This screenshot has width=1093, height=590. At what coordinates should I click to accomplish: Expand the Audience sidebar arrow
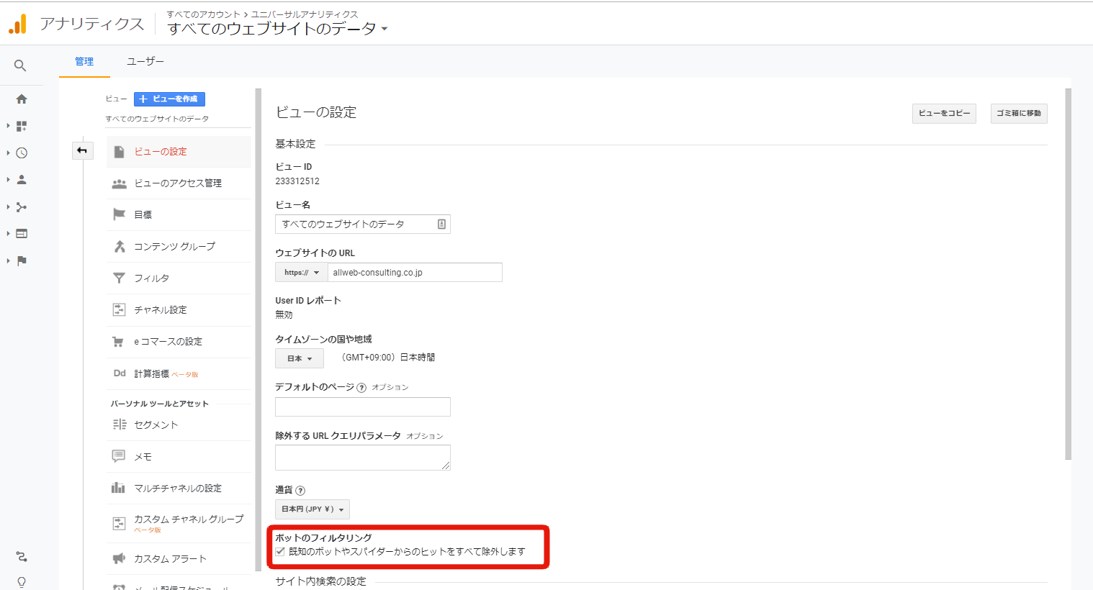(8, 180)
